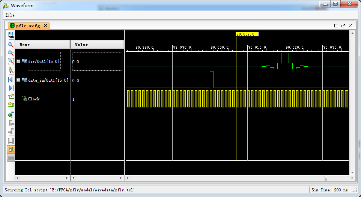Select the Clock signal row
The height and width of the screenshot is (197, 361).
coord(33,99)
